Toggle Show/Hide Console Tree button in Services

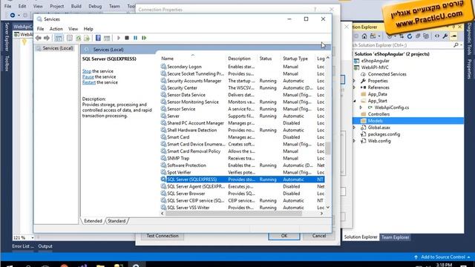point(59,38)
